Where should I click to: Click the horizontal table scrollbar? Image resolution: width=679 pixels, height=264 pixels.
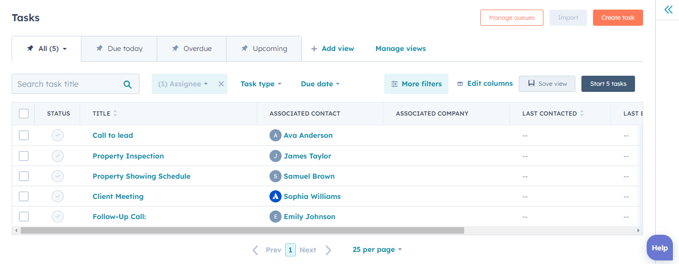click(242, 231)
